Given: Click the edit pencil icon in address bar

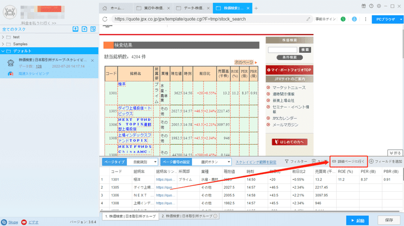Looking at the screenshot, I should click(x=308, y=19).
